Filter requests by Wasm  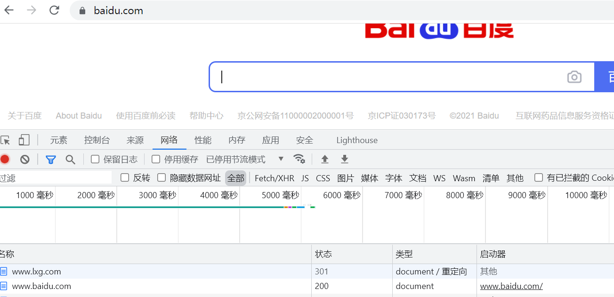coord(464,178)
